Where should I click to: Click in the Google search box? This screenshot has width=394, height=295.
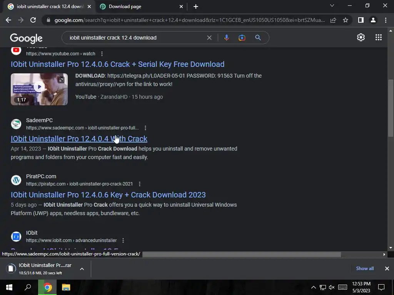[136, 38]
